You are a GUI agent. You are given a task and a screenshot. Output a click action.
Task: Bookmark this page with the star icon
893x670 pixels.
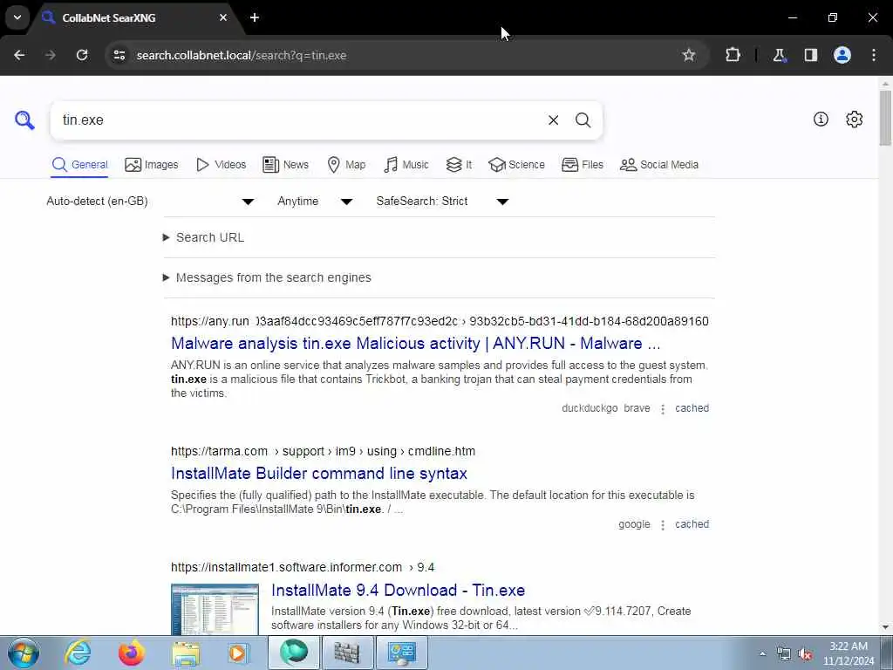(689, 55)
